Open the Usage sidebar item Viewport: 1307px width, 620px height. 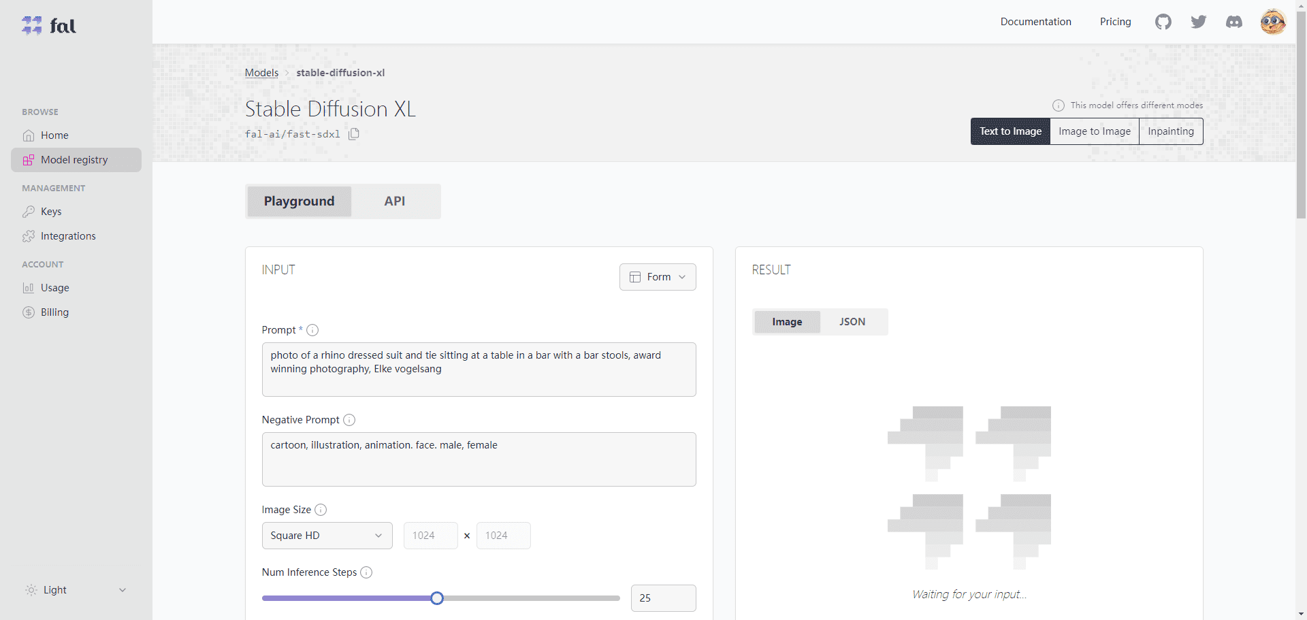[x=76, y=288]
